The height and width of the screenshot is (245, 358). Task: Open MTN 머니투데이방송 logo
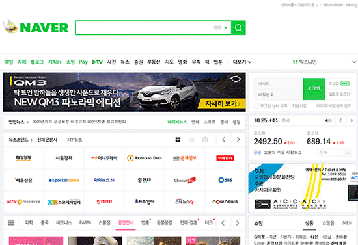coord(23,201)
